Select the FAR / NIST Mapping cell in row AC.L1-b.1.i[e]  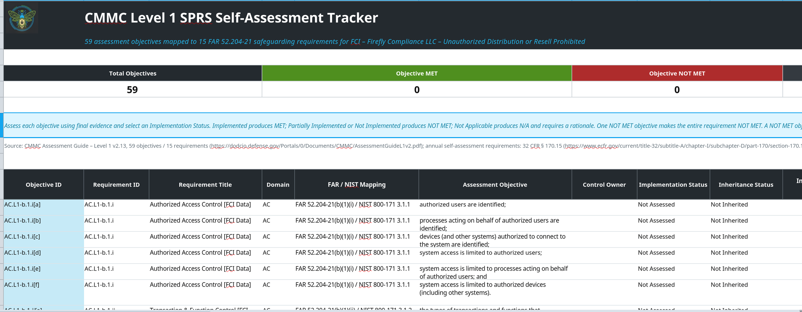(x=357, y=272)
